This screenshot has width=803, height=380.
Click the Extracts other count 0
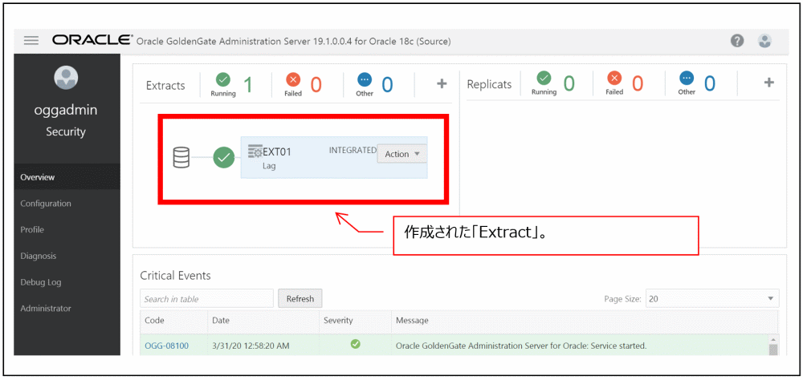tap(387, 84)
